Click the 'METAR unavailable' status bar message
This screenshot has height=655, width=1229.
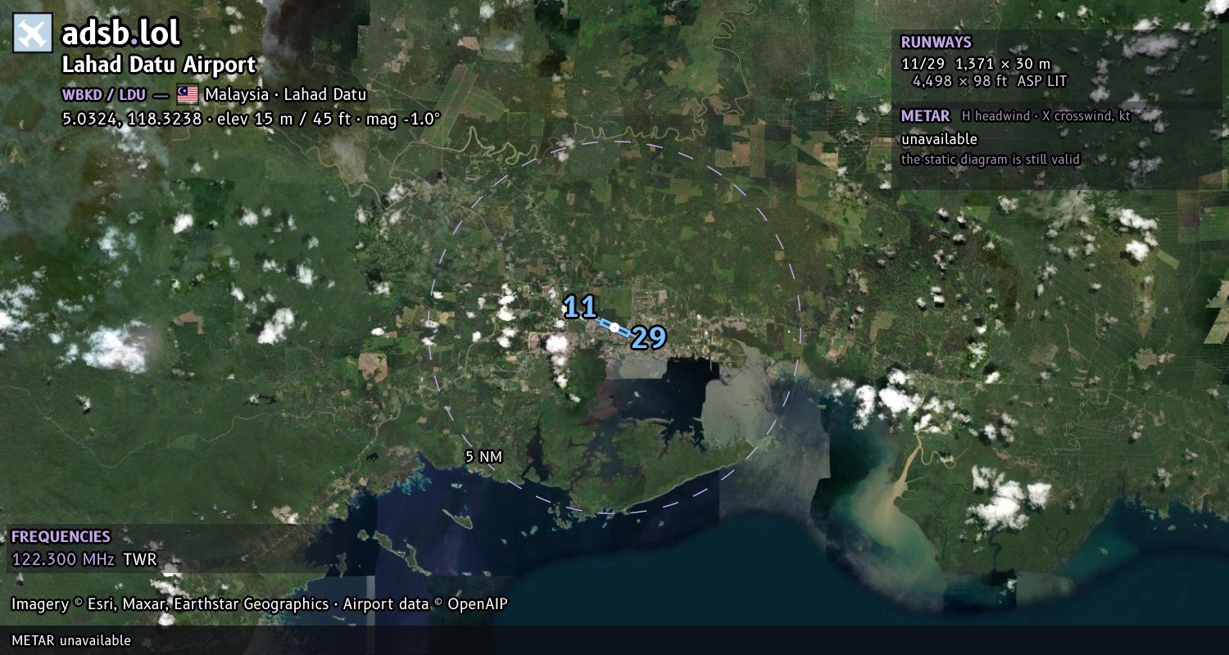(71, 640)
